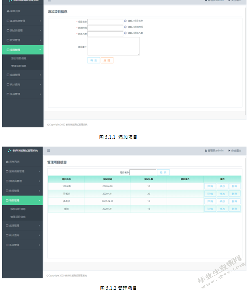Open 添加项目信息 submenu on 管理项目信息 page
The height and width of the screenshot is (291, 250).
click(18, 209)
